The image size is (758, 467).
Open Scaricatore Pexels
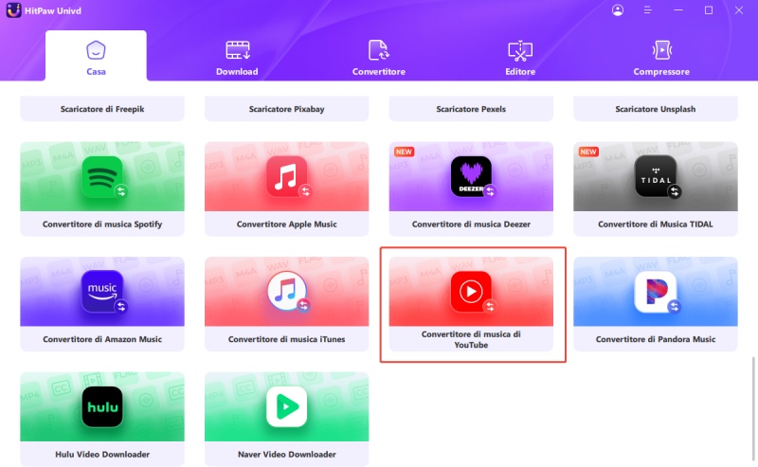click(x=471, y=109)
